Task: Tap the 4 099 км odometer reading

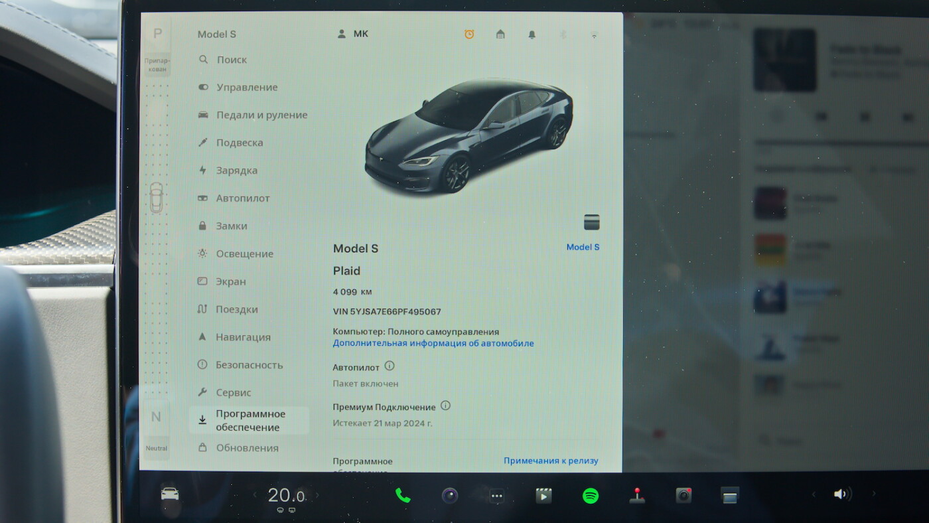Action: tap(352, 291)
